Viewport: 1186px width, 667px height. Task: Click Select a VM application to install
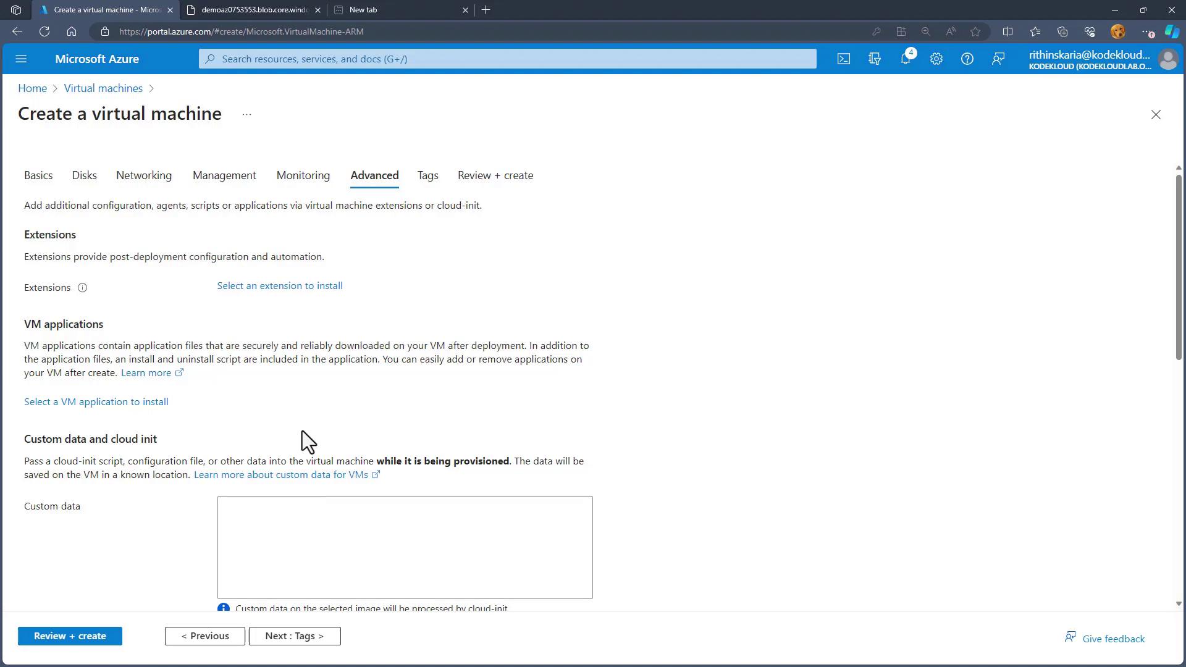(x=96, y=402)
